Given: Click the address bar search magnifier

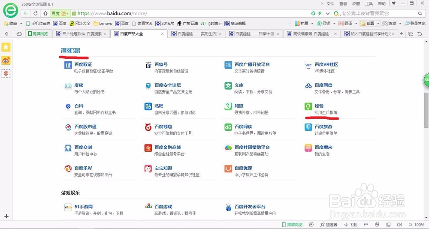Looking at the screenshot, I should pyautogui.click(x=420, y=13).
